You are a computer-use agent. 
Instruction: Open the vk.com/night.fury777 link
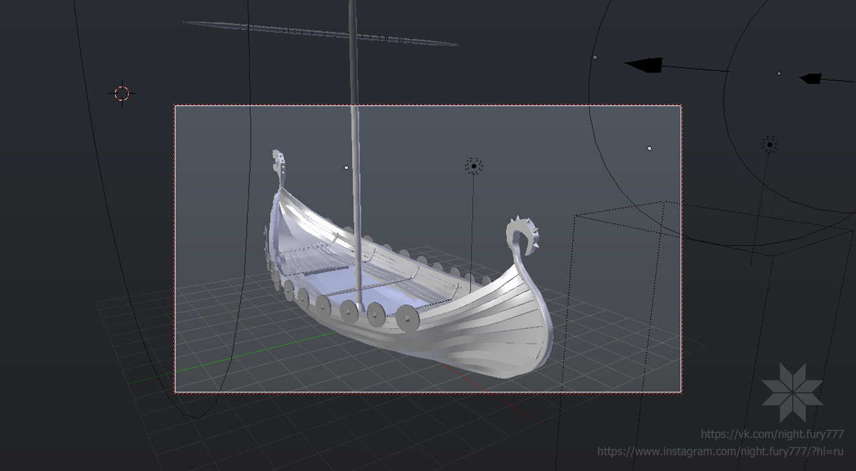(771, 434)
